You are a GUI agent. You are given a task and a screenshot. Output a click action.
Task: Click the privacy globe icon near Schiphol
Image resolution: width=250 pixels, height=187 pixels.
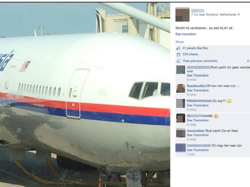click(x=239, y=15)
